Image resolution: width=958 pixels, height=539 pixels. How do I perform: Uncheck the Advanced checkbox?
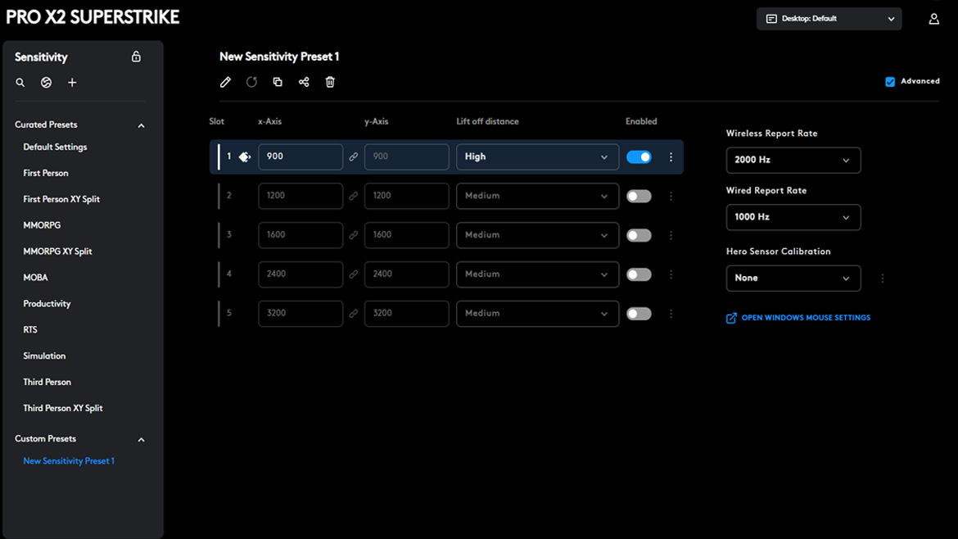pyautogui.click(x=890, y=82)
